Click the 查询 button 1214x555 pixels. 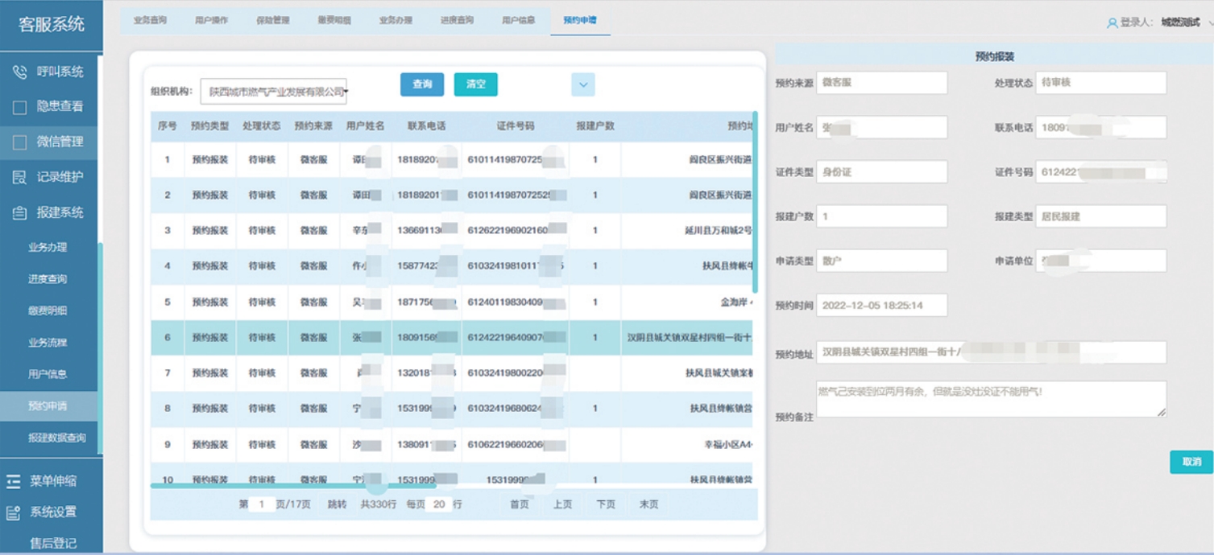coord(422,84)
